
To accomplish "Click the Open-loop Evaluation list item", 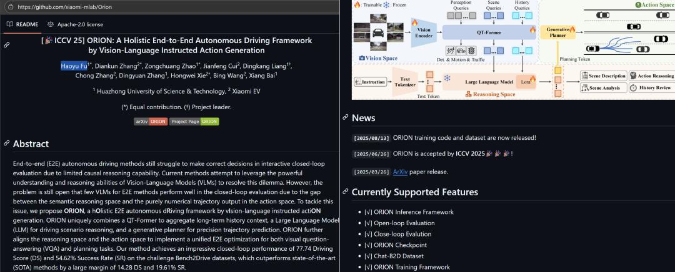I will click(x=399, y=223).
